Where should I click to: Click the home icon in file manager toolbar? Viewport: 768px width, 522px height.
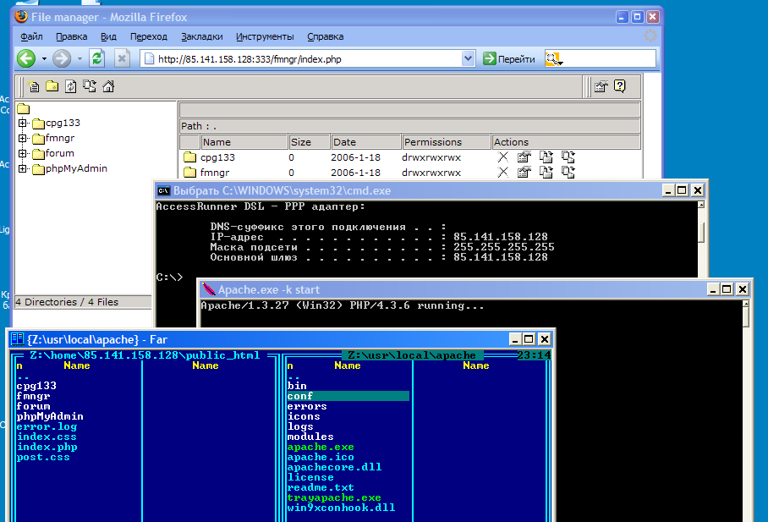click(108, 86)
